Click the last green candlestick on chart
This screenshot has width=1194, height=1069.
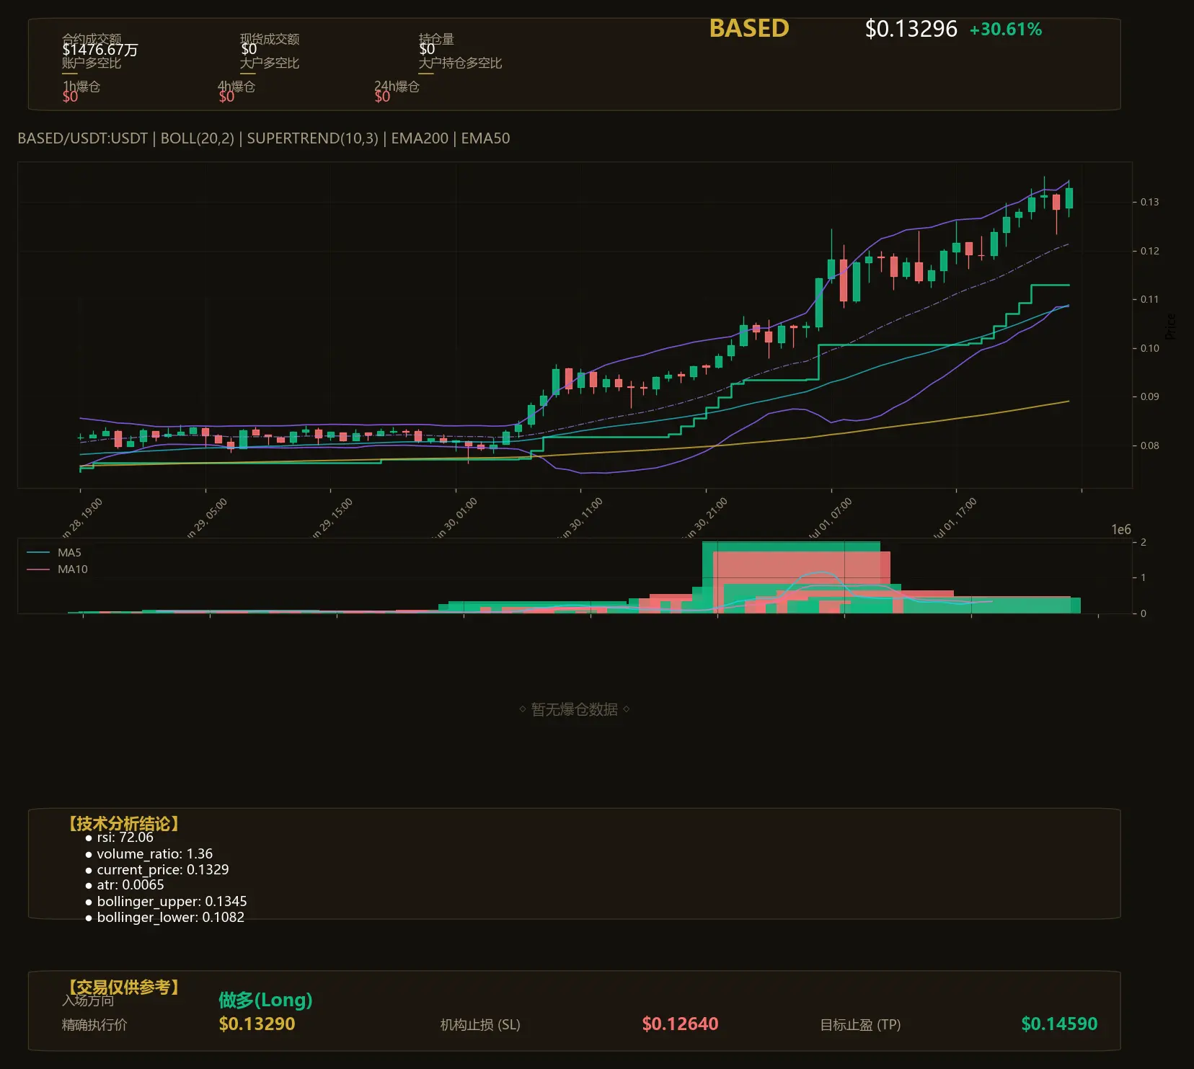[1069, 198]
